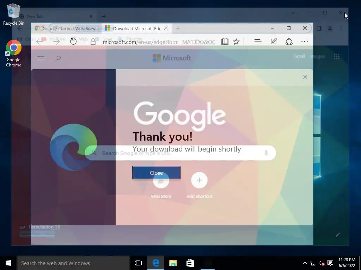Open the Tessellation 15 theme link
This screenshot has height=270, width=361.
pos(44,227)
